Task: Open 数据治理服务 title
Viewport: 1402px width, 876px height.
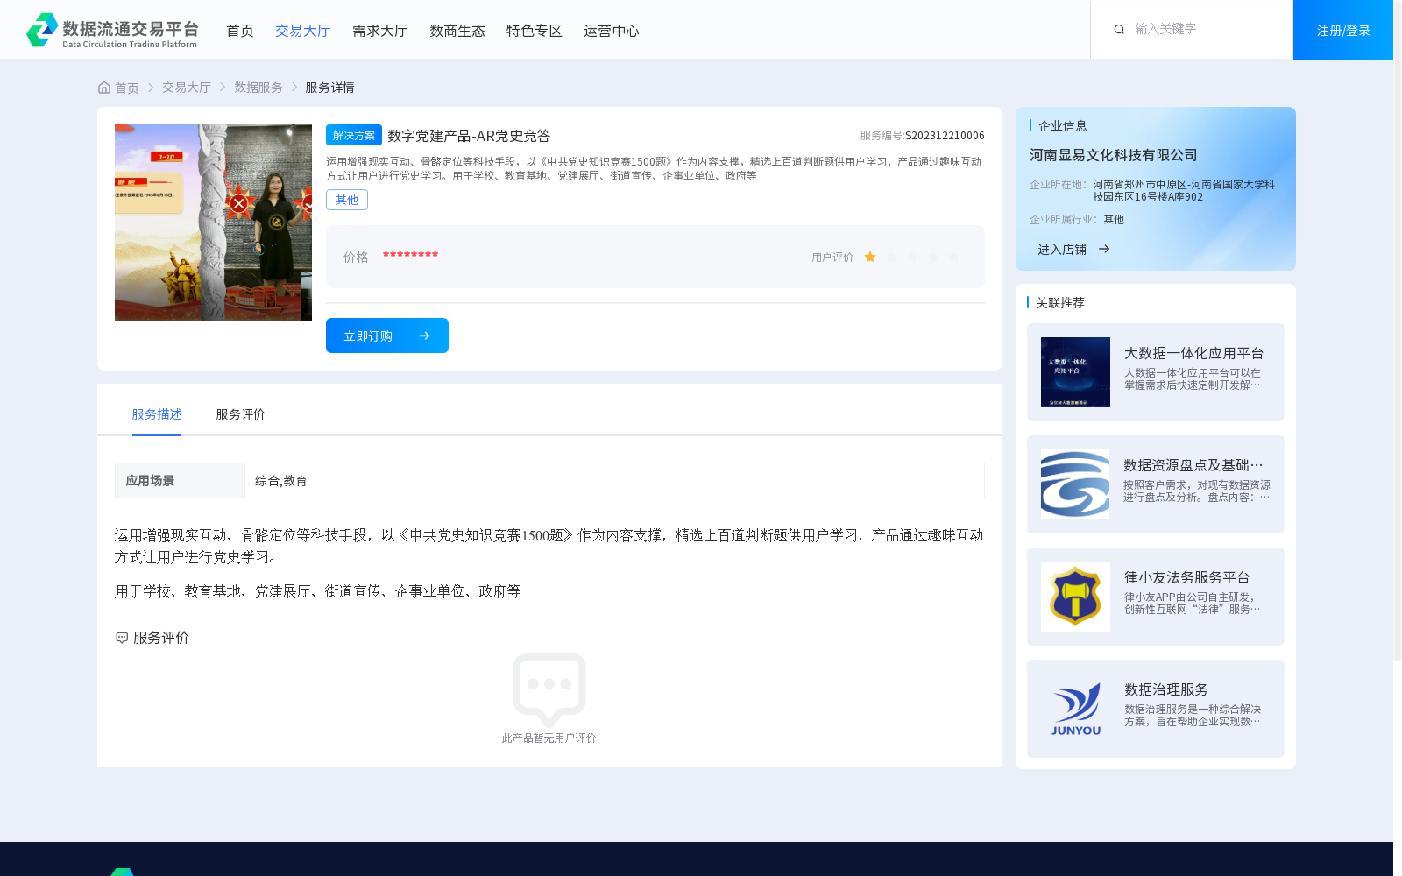Action: point(1166,689)
